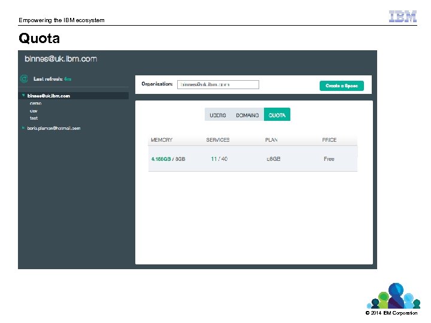Switch to the DOMAINS tab
This screenshot has width=431, height=323.
pyautogui.click(x=247, y=115)
